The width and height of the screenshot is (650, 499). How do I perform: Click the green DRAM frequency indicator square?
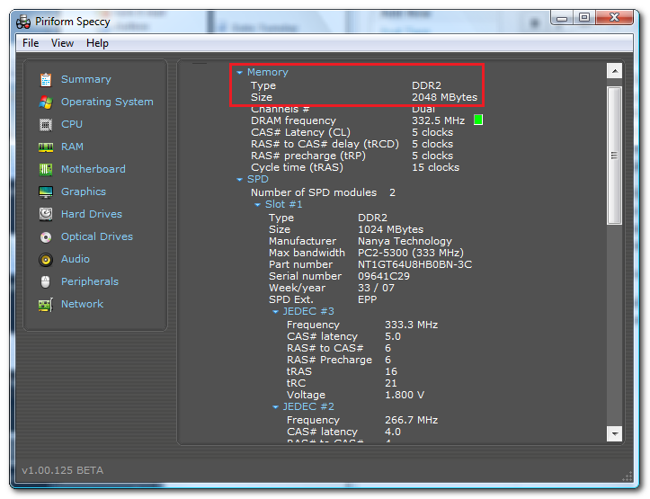click(x=478, y=120)
